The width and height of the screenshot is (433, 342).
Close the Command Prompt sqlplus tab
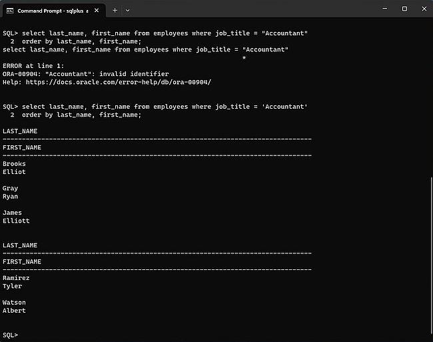tap(97, 10)
